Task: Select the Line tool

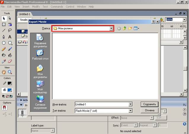Action: click(x=4, y=30)
